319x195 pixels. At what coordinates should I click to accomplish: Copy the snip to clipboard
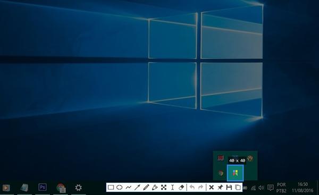tap(238, 187)
